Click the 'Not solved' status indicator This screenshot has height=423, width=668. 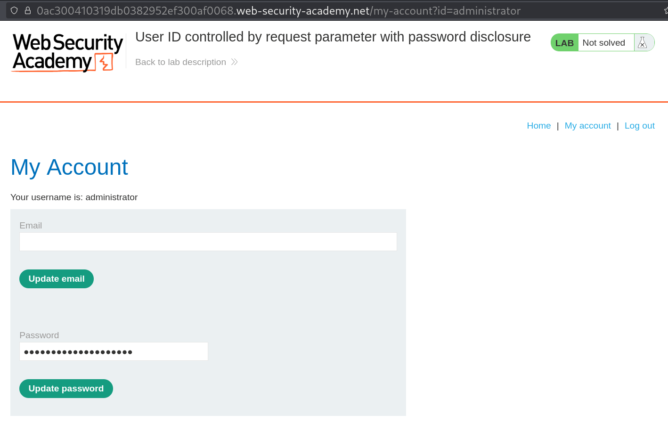604,42
